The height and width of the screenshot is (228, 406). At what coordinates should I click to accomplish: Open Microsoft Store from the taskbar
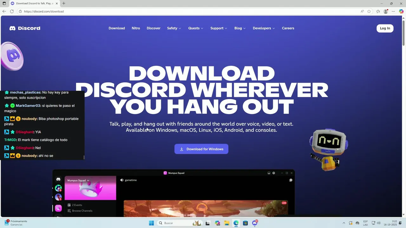click(245, 223)
